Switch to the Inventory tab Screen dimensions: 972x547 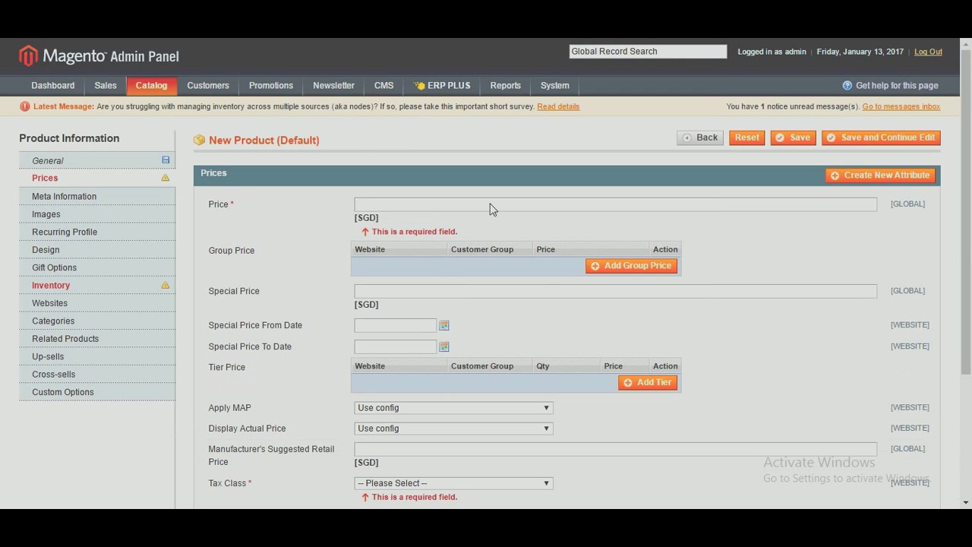tap(97, 285)
